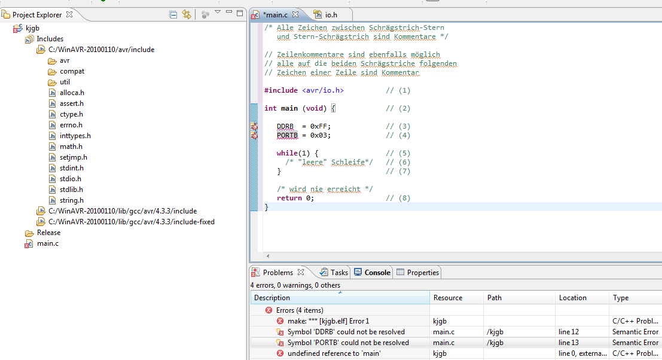This screenshot has height=360, width=662.
Task: Click the error marker beside the PORTB line
Action: coord(254,136)
